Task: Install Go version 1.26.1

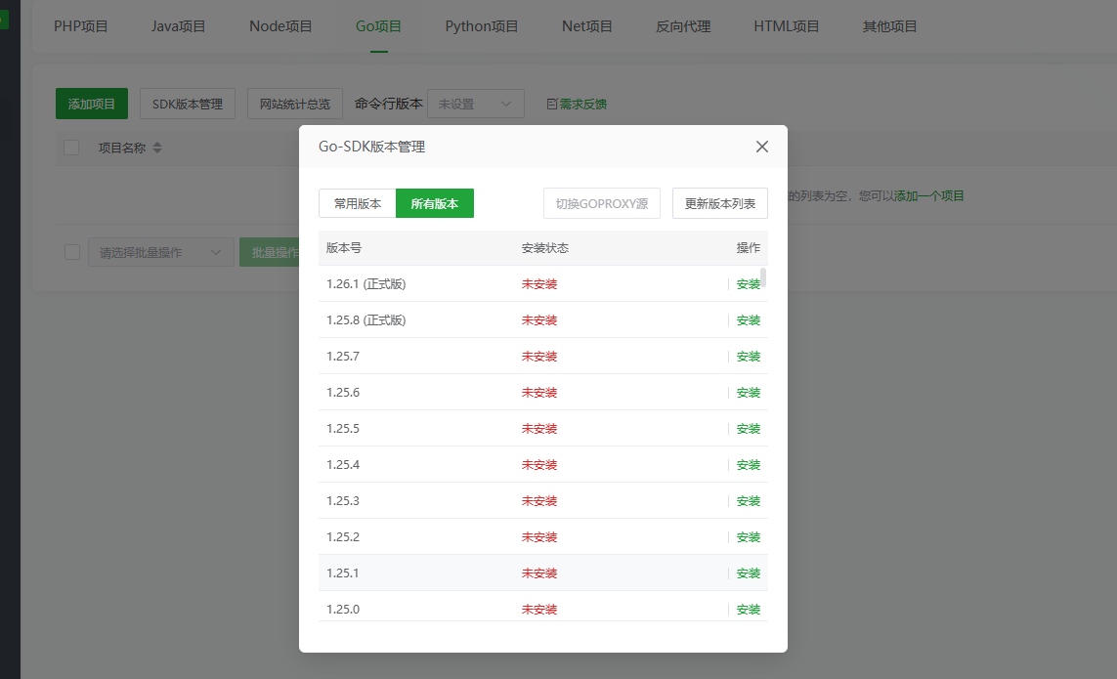Action: (749, 284)
